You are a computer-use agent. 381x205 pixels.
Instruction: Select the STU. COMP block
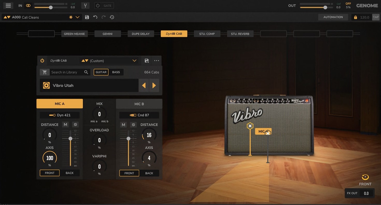(207, 34)
